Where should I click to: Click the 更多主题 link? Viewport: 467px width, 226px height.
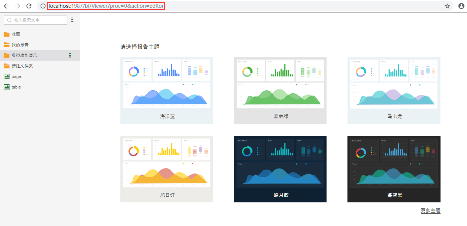(x=430, y=210)
